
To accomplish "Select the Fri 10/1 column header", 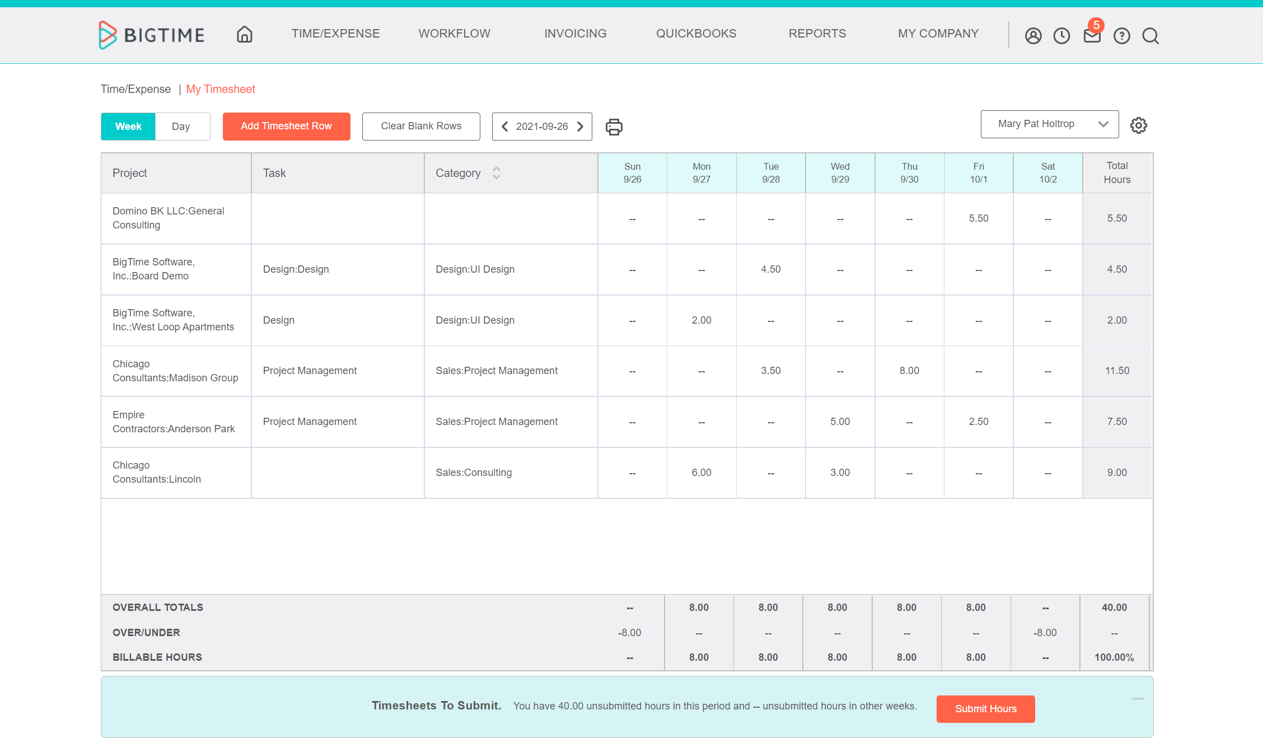I will pyautogui.click(x=979, y=173).
